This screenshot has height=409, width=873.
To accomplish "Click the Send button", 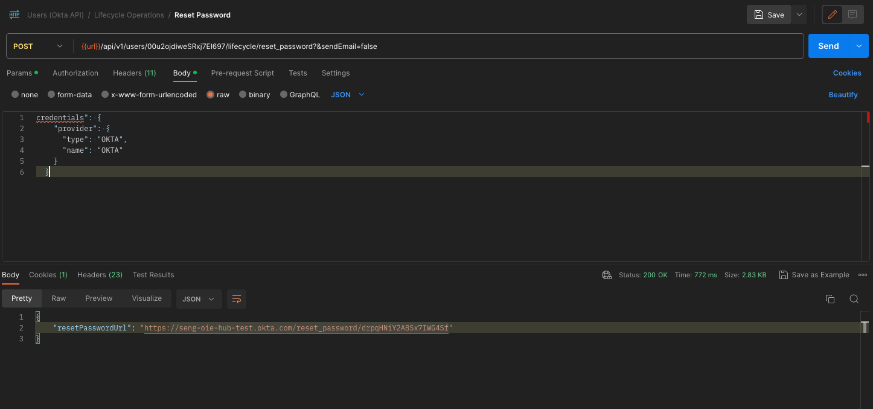I will pyautogui.click(x=828, y=45).
